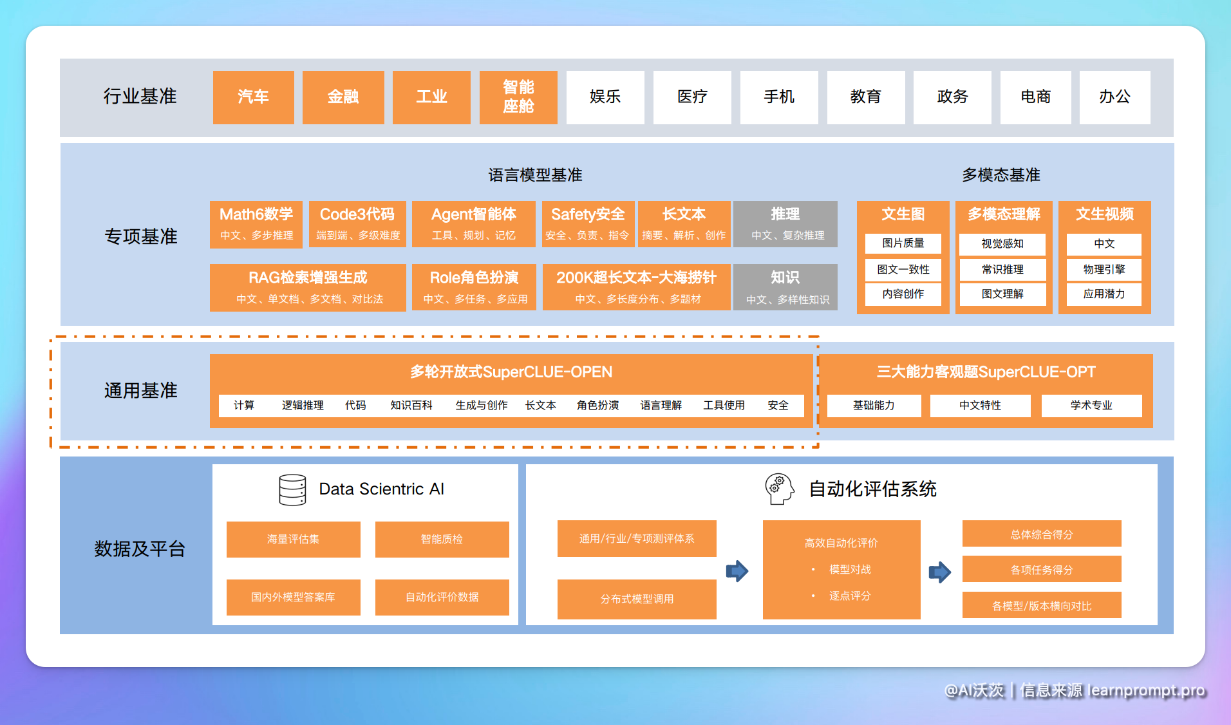Screen dimensions: 1231x725
Task: Click the 教育 industry box
Action: click(x=866, y=97)
